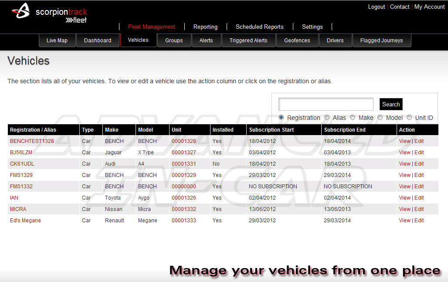Click Edit in the FMS1329 row
Screen dimensions: 448x282
pos(419,175)
